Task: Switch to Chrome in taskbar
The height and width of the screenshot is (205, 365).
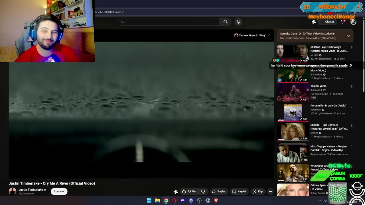Action: [166, 200]
